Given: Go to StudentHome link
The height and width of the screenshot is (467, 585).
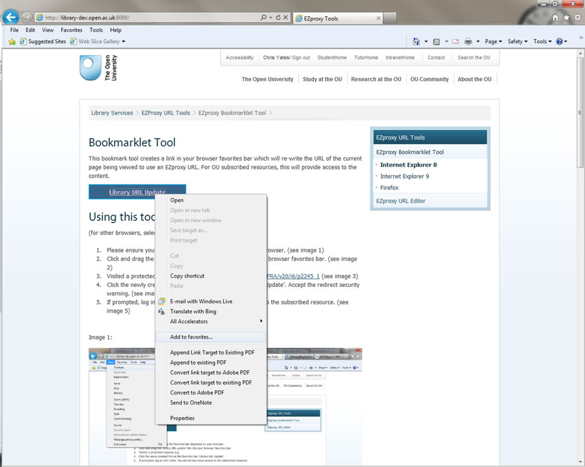Looking at the screenshot, I should (332, 58).
